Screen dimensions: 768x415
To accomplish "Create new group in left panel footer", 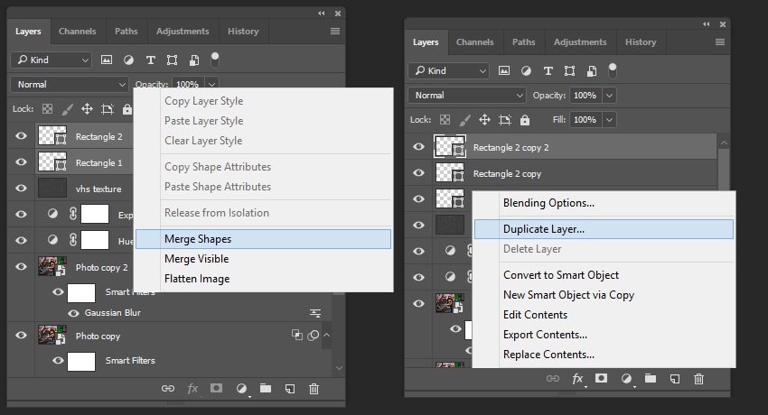I will click(266, 389).
